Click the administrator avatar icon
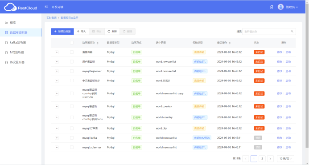This screenshot has height=165, width=309. pyautogui.click(x=280, y=7)
